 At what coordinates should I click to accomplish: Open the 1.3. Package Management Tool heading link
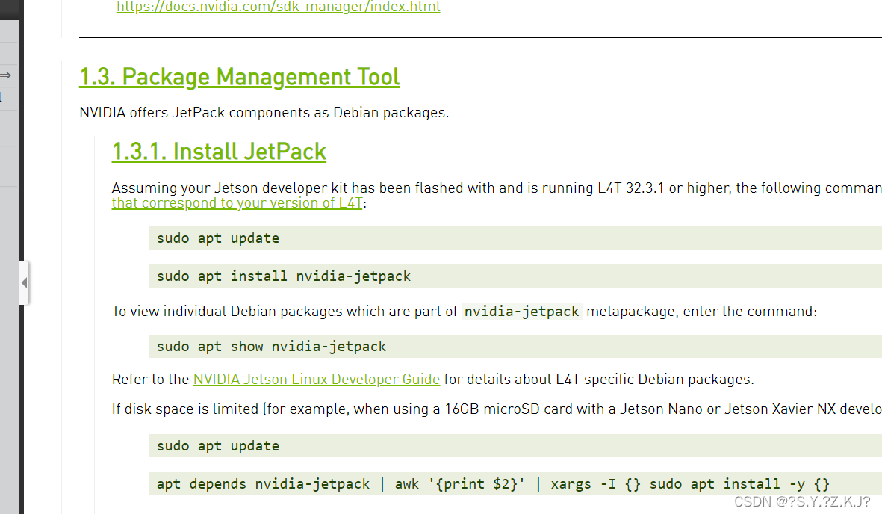click(x=239, y=77)
